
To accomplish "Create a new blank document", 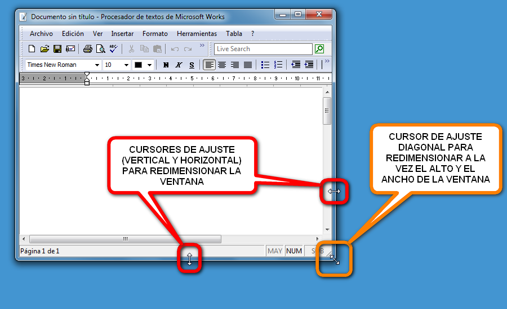I will coord(32,49).
